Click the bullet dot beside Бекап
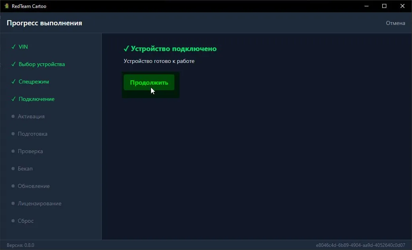The width and height of the screenshot is (412, 250). tap(13, 169)
